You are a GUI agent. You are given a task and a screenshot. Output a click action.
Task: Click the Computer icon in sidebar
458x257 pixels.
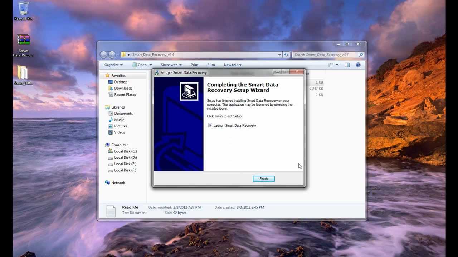coord(107,145)
